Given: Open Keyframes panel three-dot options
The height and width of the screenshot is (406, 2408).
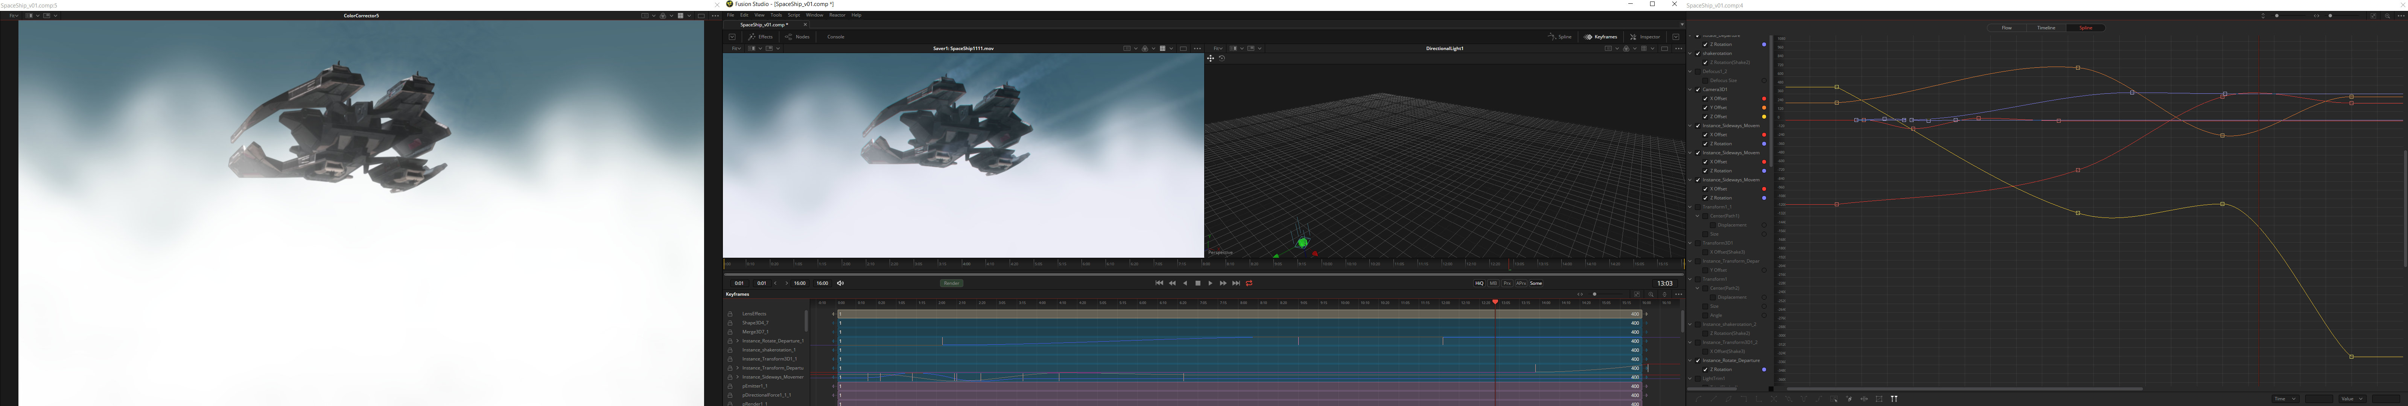Looking at the screenshot, I should tap(1678, 295).
